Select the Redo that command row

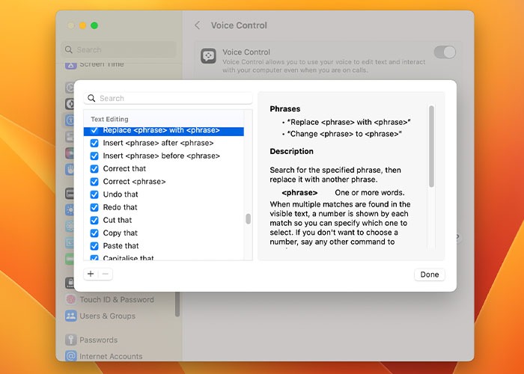point(164,207)
